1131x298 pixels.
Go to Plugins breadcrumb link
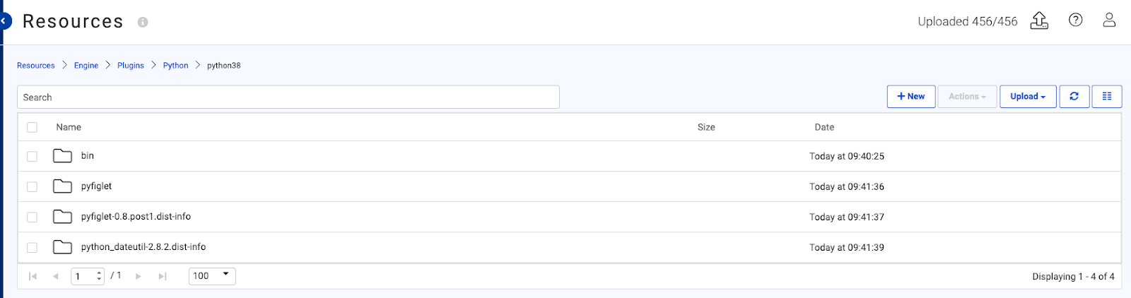coord(131,66)
